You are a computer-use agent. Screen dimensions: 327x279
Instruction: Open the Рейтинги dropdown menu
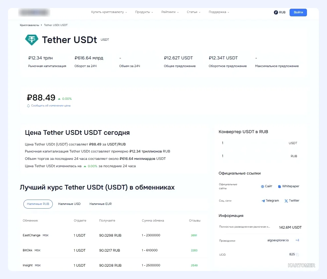170,12
